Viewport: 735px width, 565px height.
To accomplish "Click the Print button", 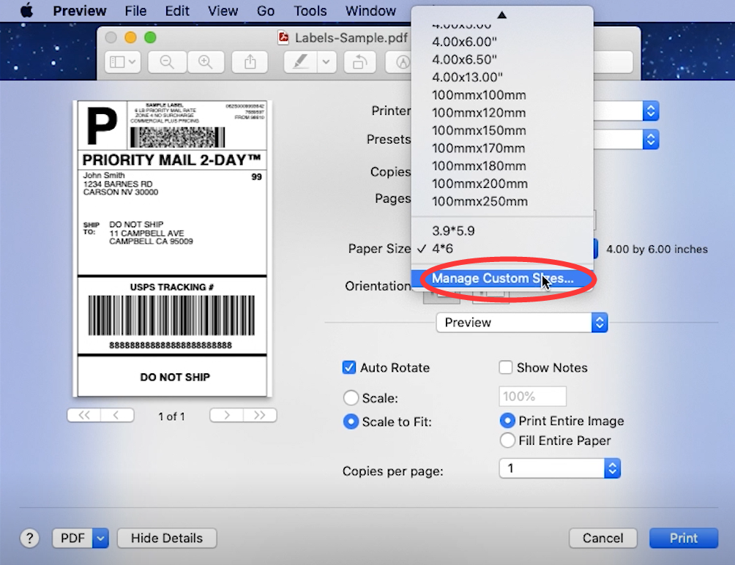I will 684,539.
